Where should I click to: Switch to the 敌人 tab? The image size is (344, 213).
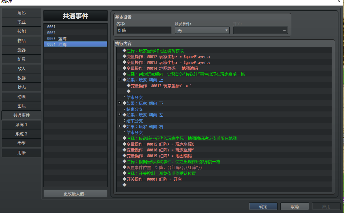coord(22,69)
